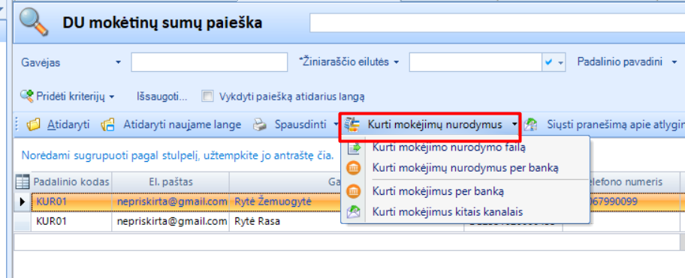This screenshot has width=685, height=278.
Task: Click email cell in Rytė Žemuogytė row
Action: tap(170, 202)
